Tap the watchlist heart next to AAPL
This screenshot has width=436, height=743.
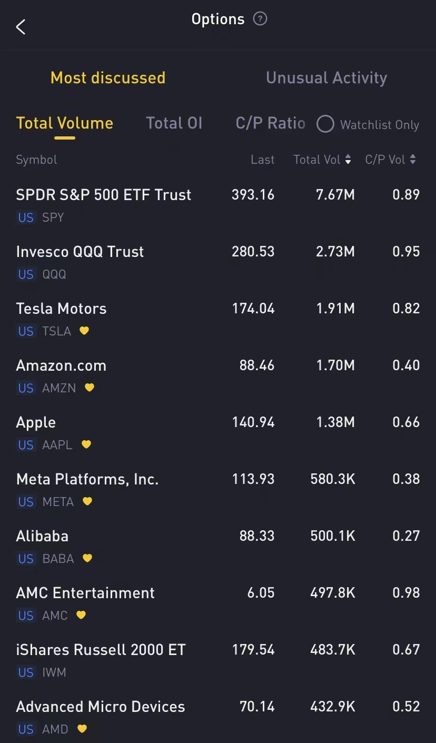[x=86, y=444]
